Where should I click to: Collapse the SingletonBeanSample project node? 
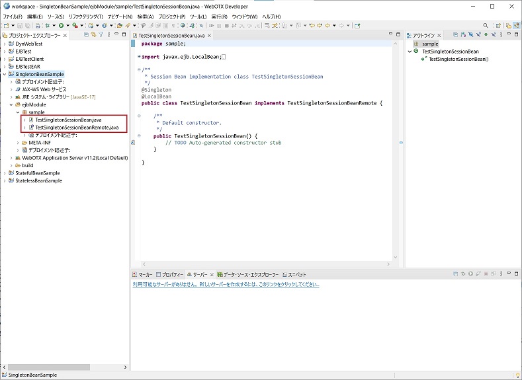[5, 74]
